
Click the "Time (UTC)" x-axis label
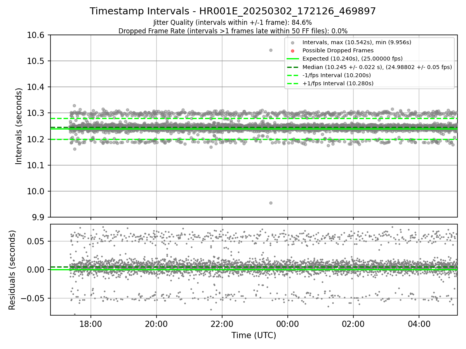254,335
